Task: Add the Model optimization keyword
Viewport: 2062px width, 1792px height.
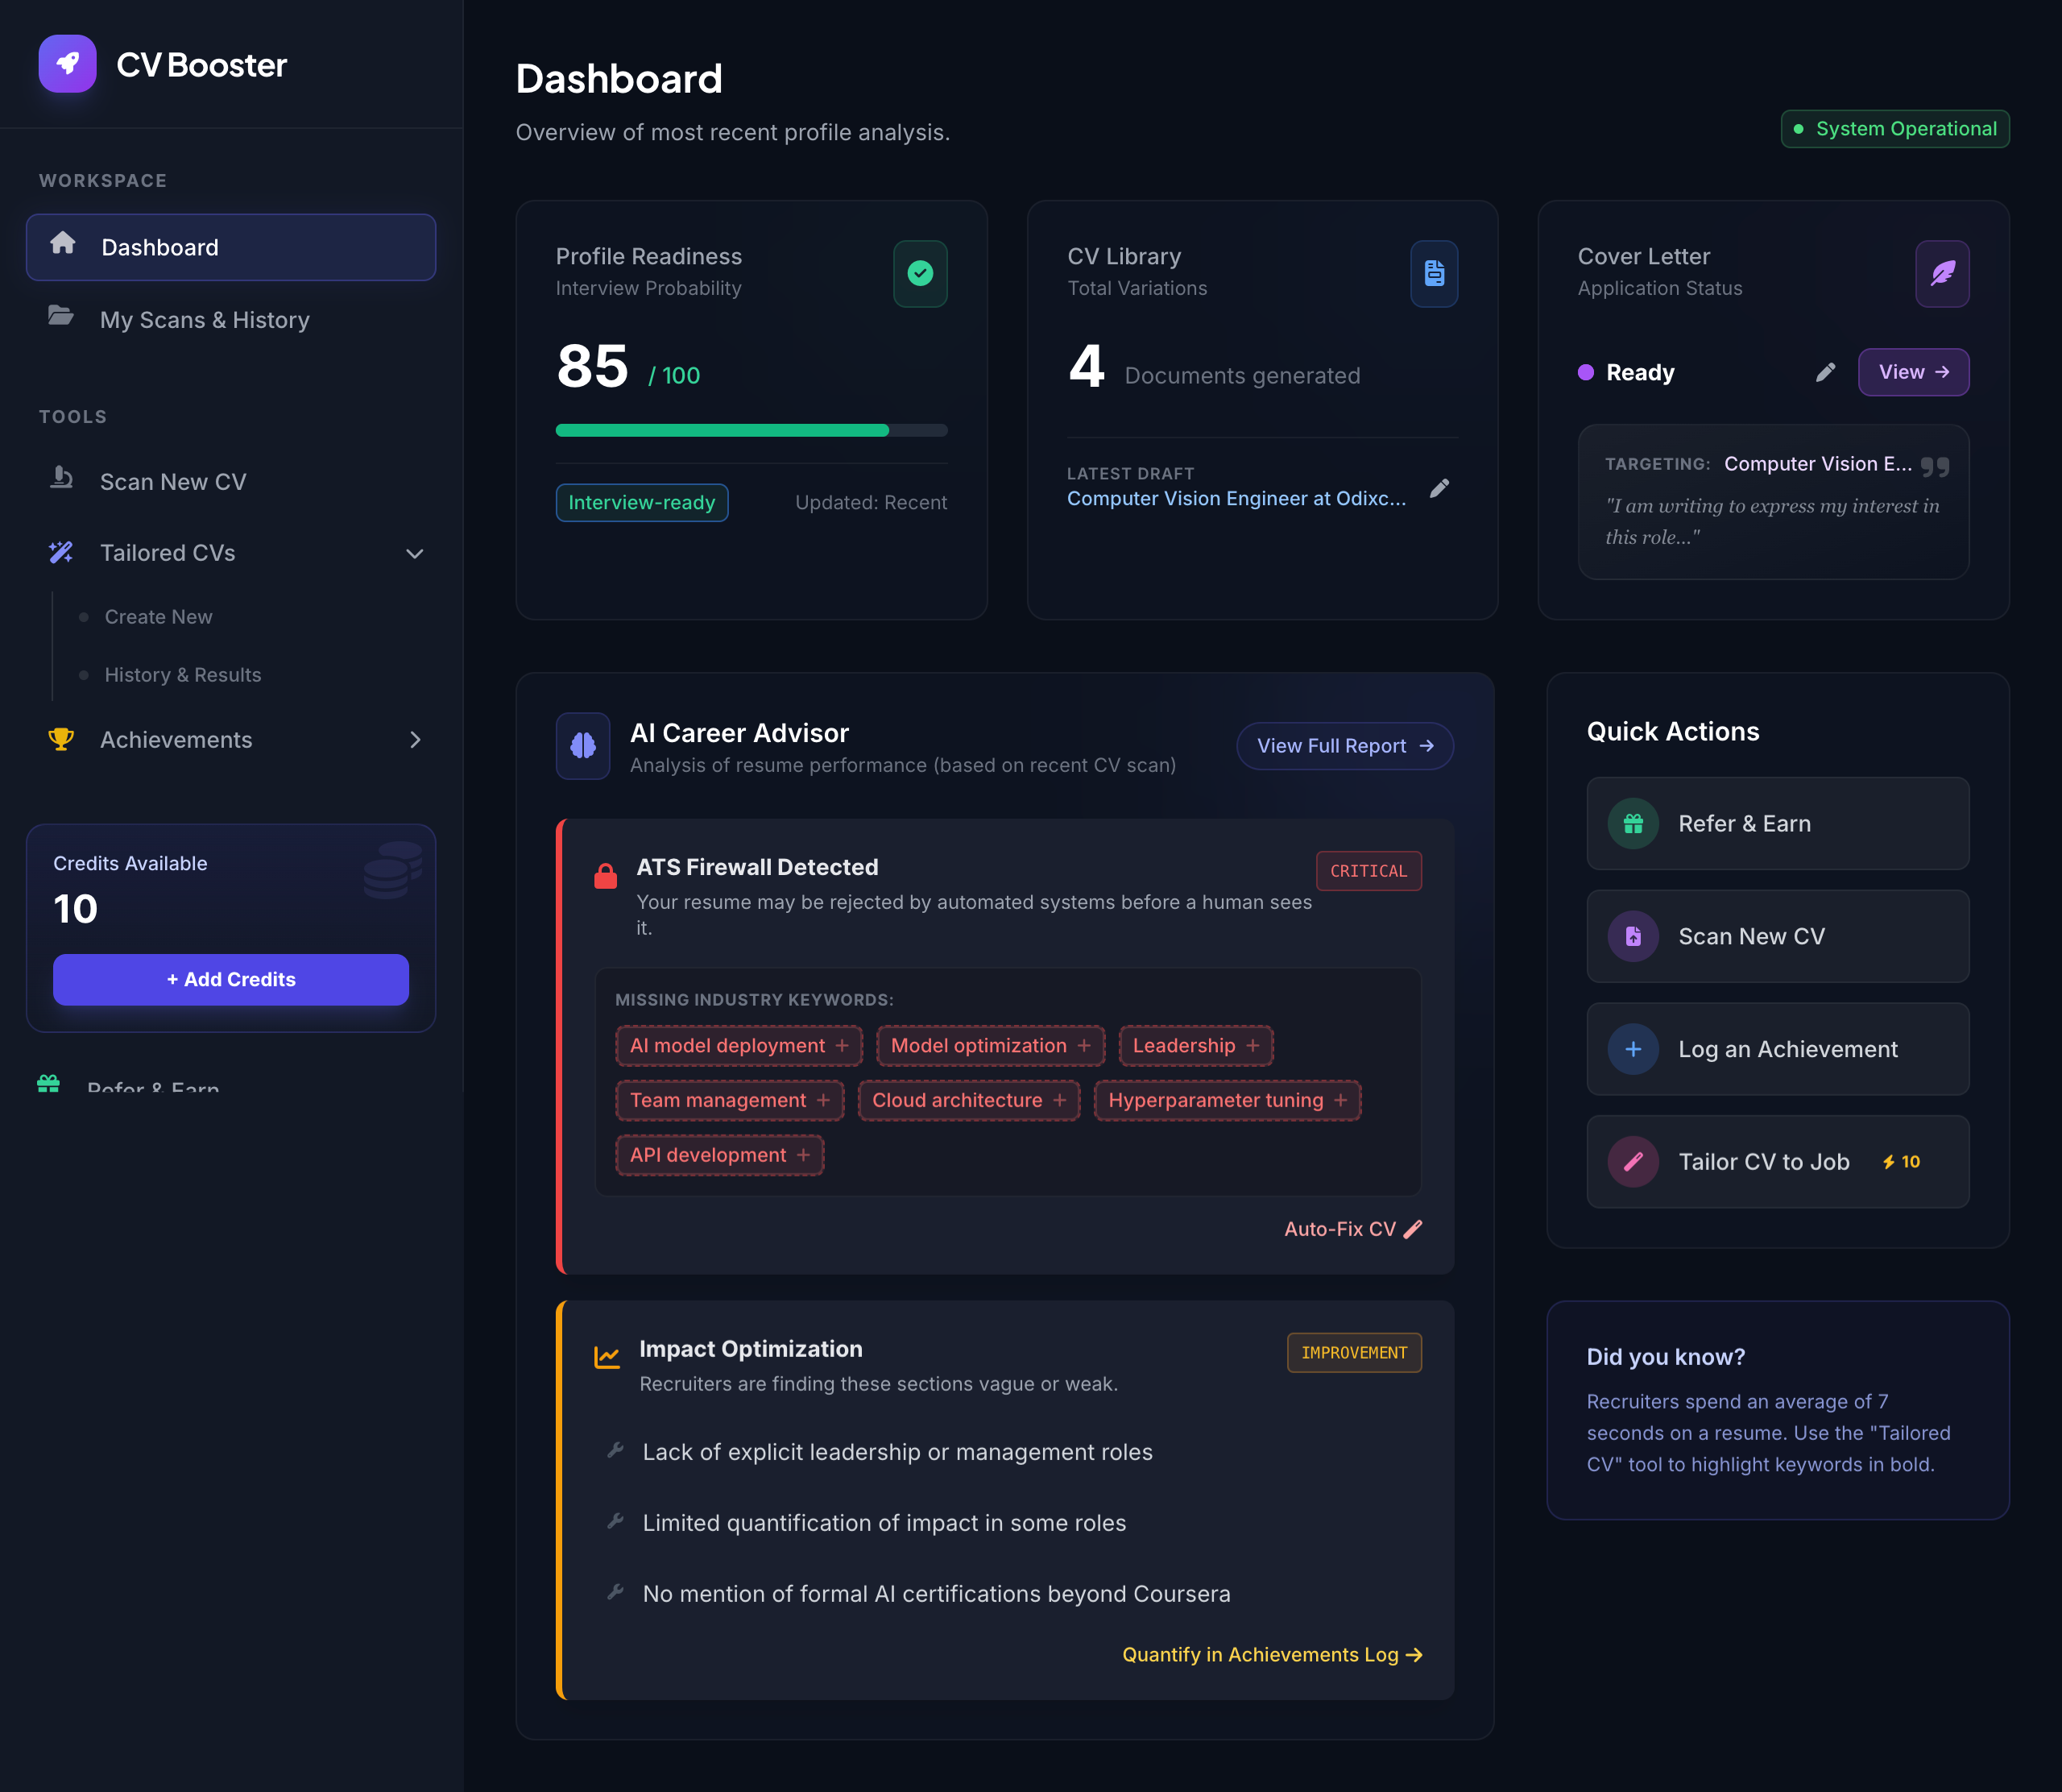Action: [991, 1045]
